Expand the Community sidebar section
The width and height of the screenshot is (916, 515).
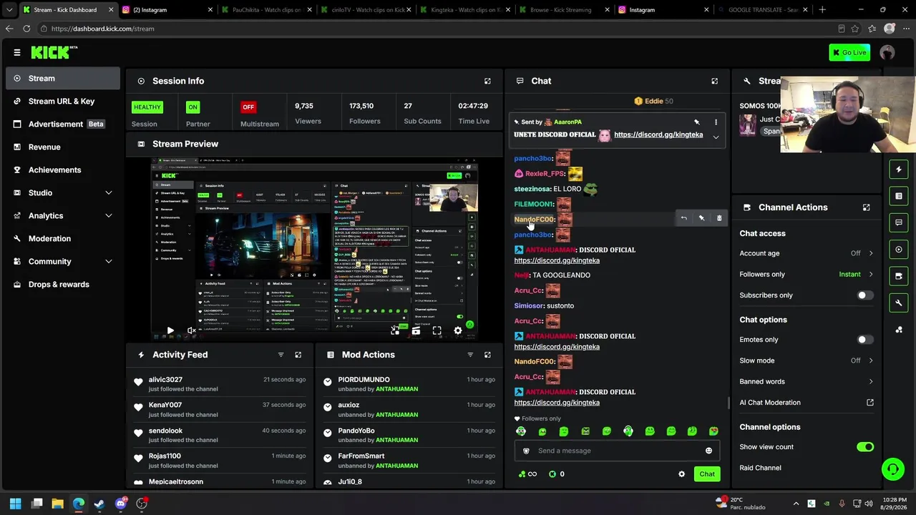tap(63, 262)
